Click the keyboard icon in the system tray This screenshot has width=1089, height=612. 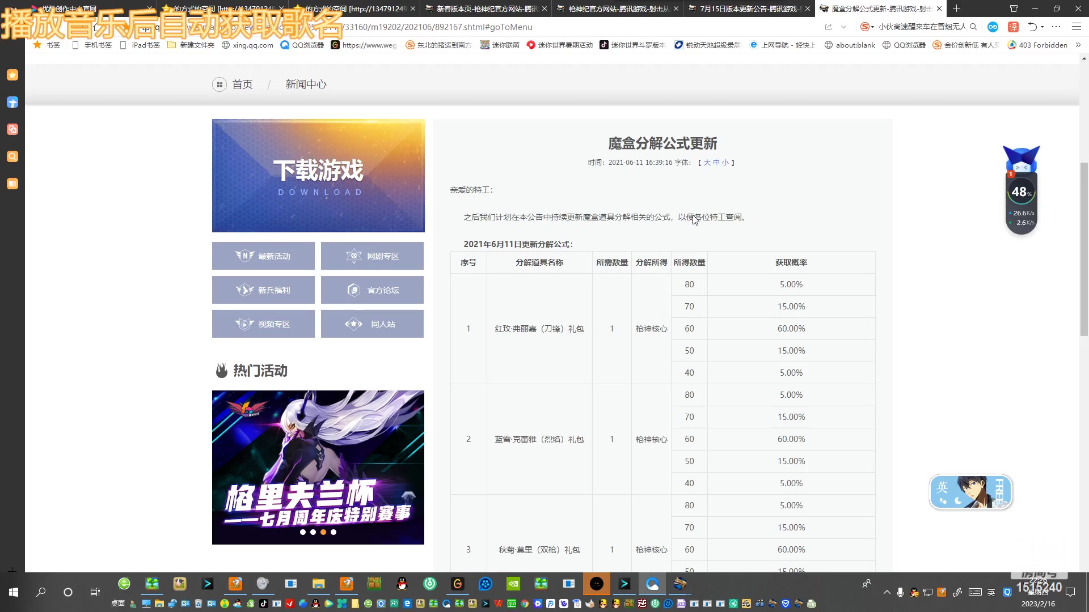976,592
